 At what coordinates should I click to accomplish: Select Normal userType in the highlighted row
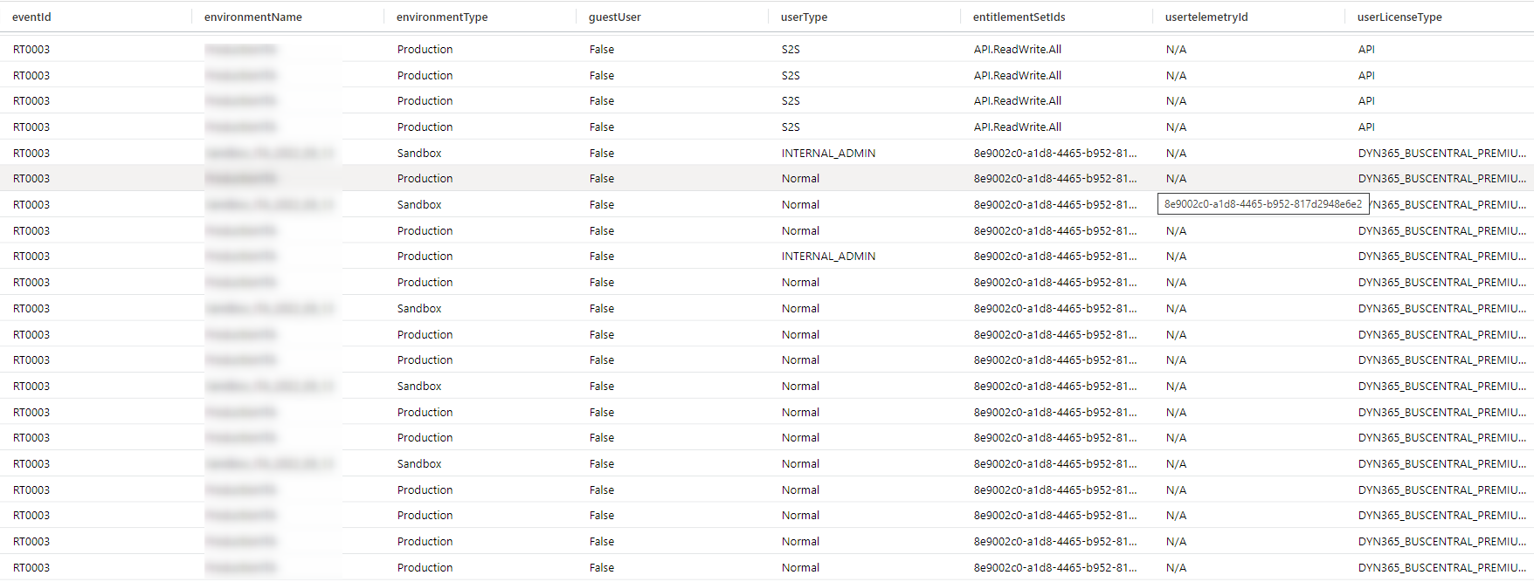point(800,178)
